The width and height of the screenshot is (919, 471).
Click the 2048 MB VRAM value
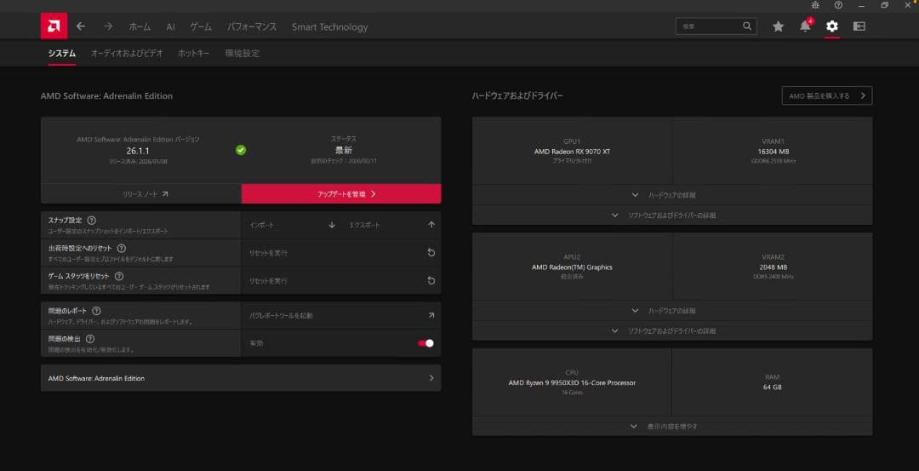(773, 267)
